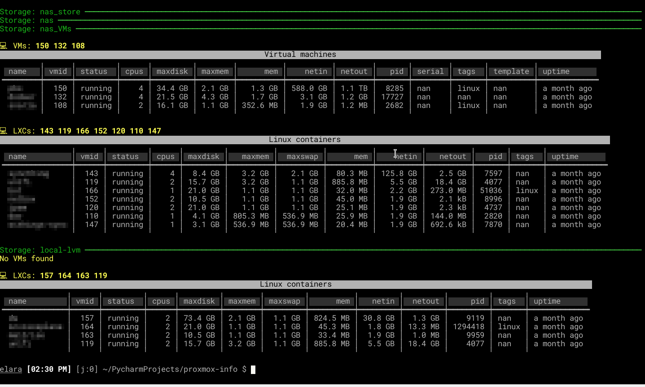This screenshot has width=645, height=387.
Task: Click the pid value 2820
Action: coord(493,216)
